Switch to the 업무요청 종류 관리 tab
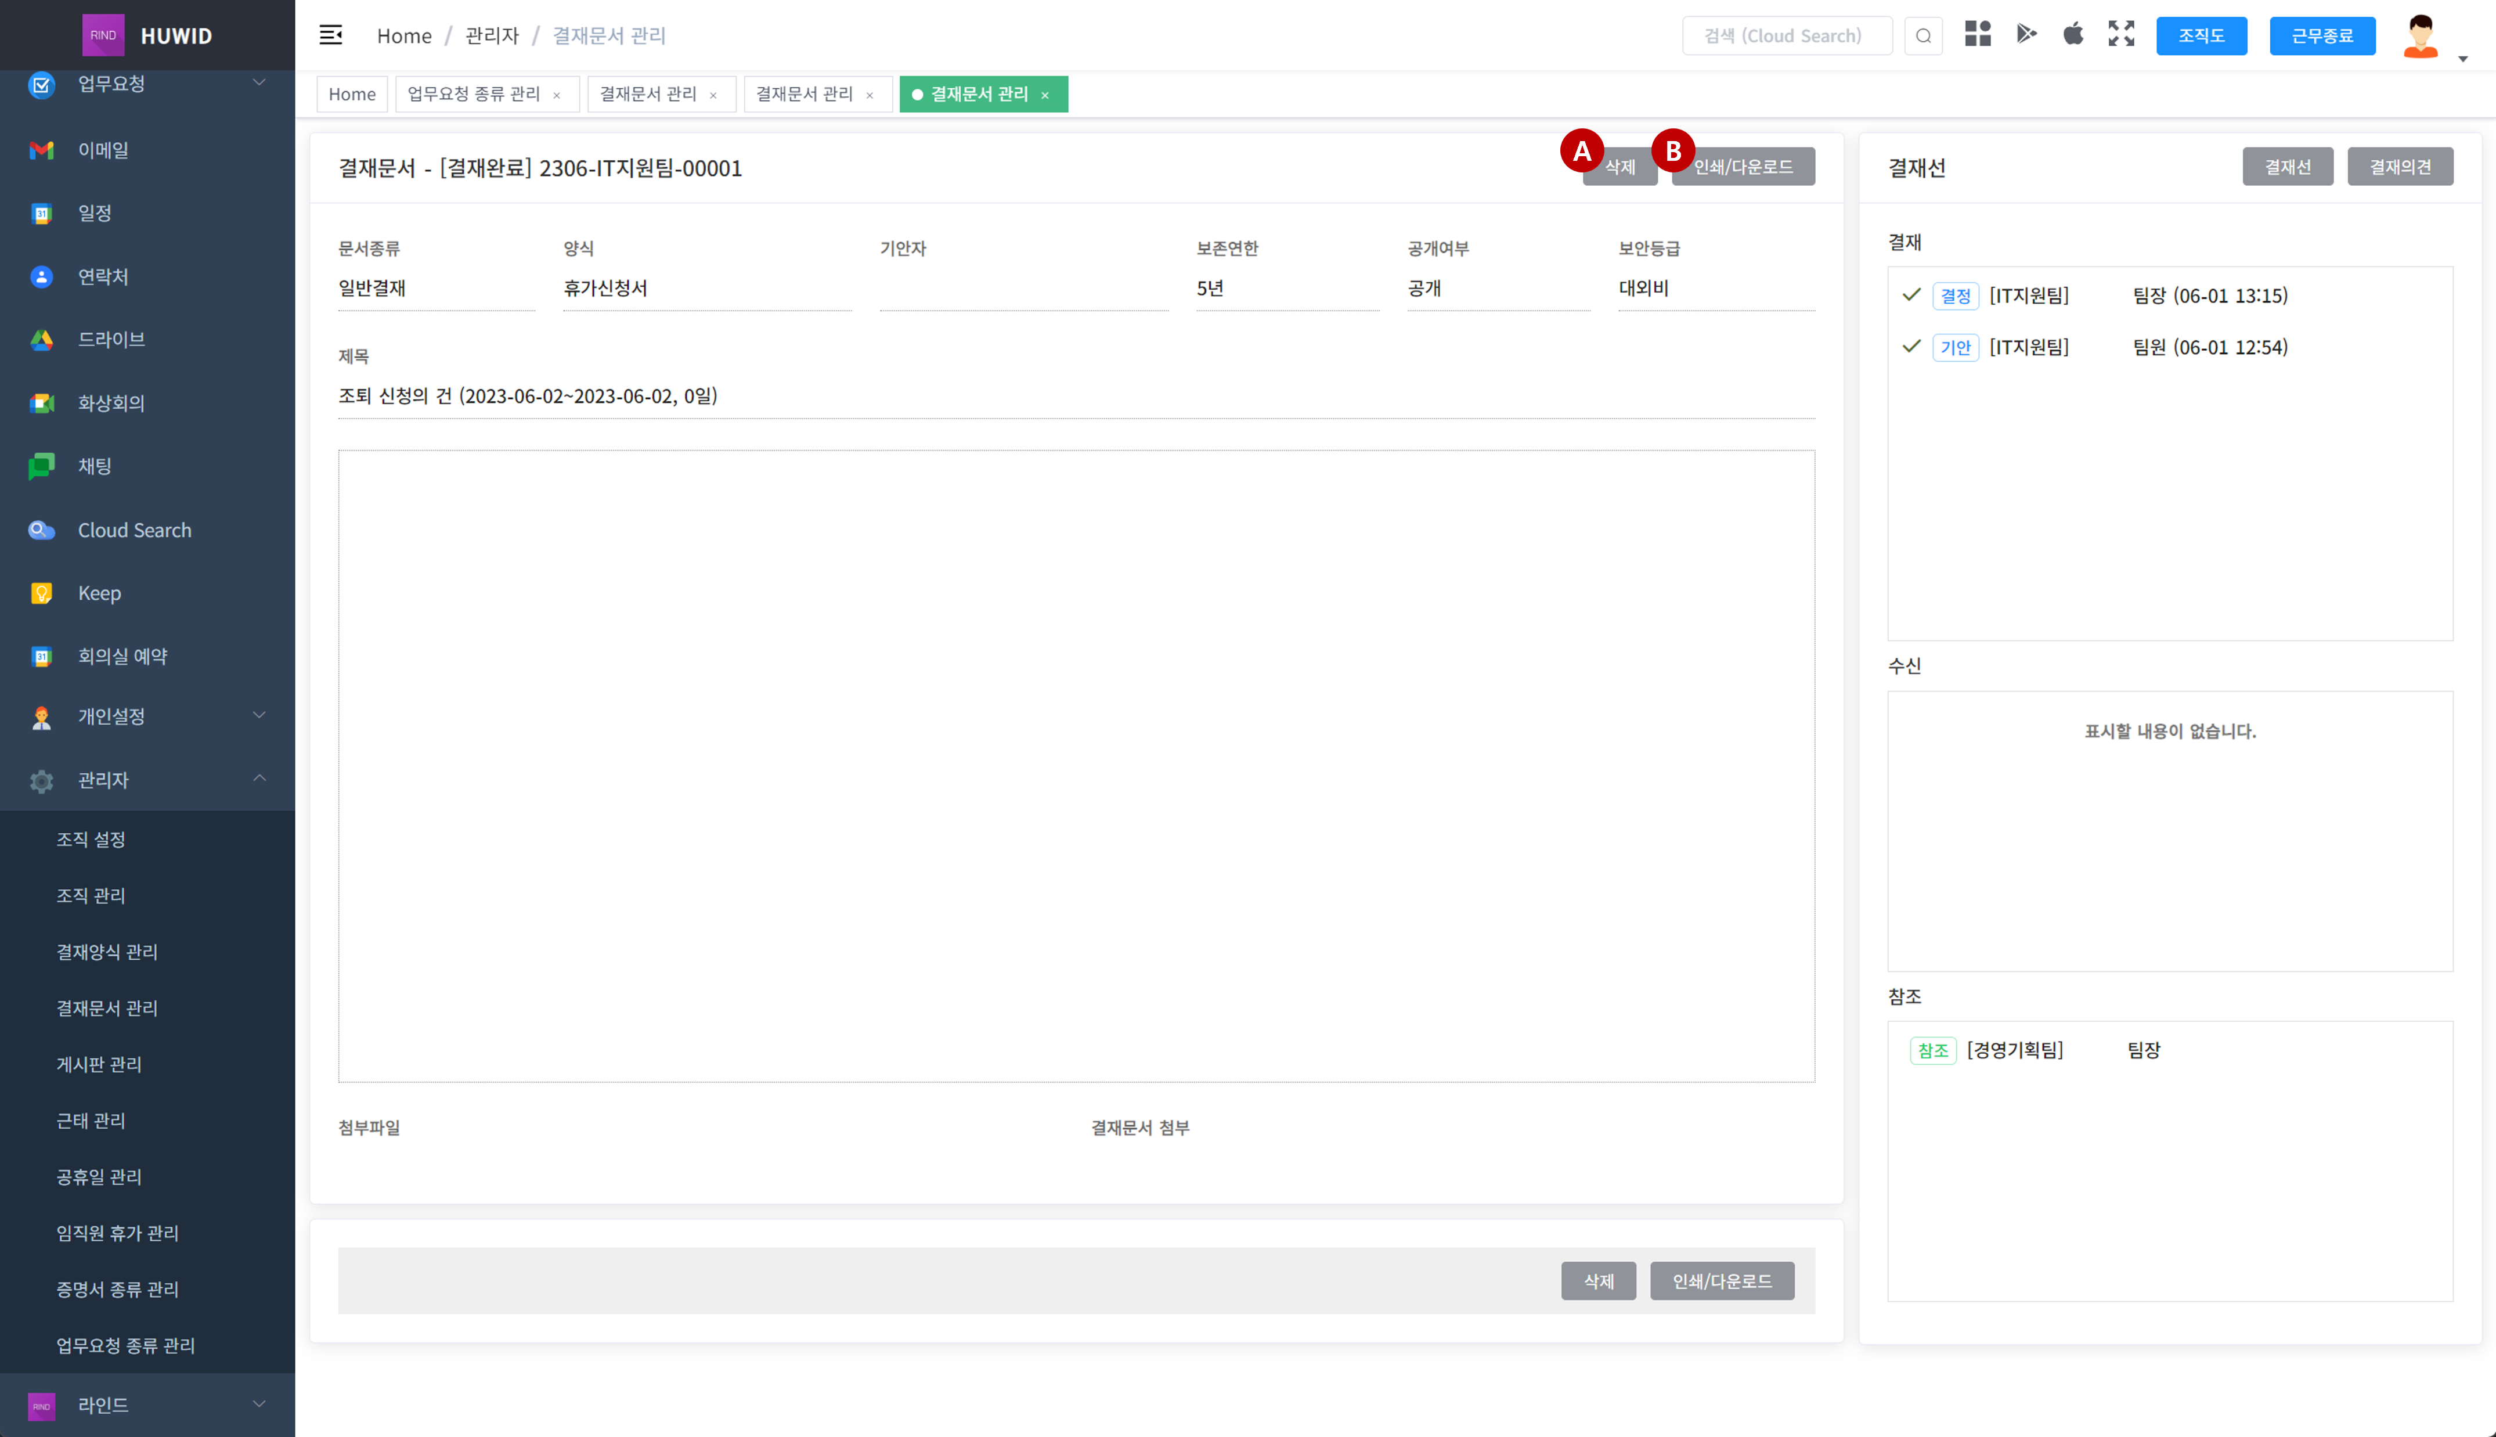 tap(474, 93)
